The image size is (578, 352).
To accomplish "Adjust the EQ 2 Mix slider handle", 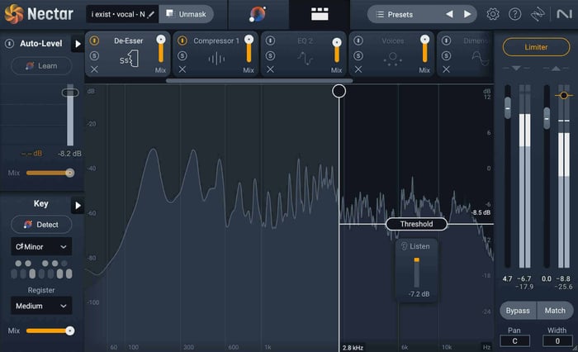I will 337,42.
